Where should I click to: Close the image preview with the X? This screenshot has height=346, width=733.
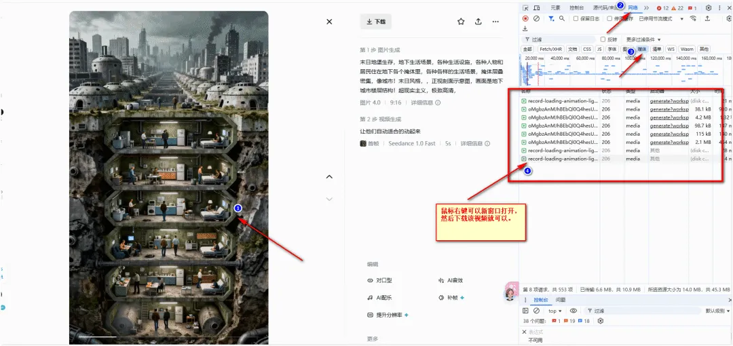329,22
